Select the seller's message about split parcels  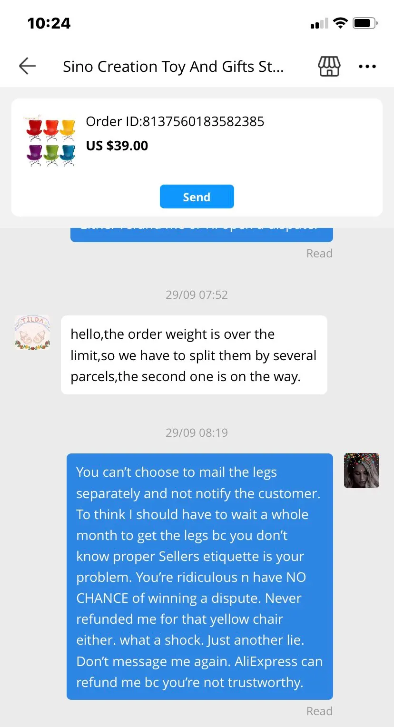click(x=194, y=355)
